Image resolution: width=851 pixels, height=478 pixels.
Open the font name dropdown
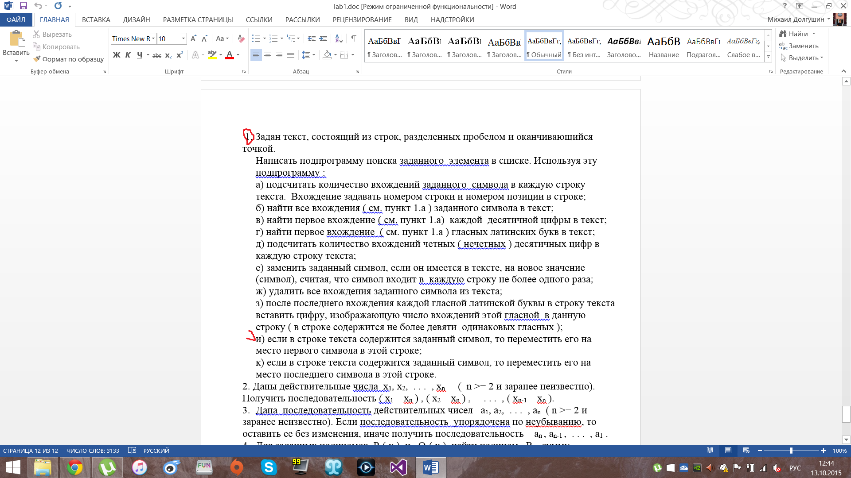[153, 39]
